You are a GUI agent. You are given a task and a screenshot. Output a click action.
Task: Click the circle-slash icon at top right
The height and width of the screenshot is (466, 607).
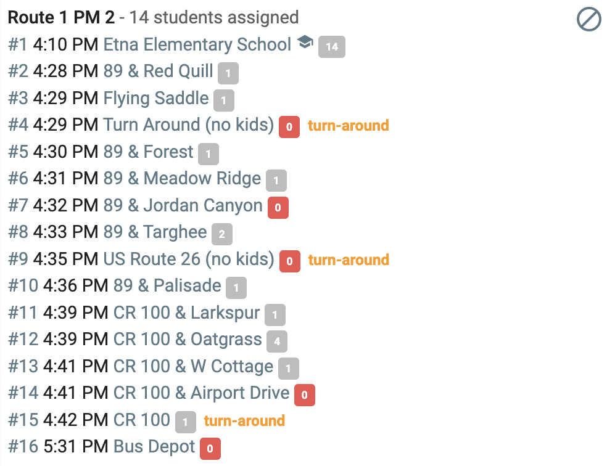pyautogui.click(x=589, y=19)
